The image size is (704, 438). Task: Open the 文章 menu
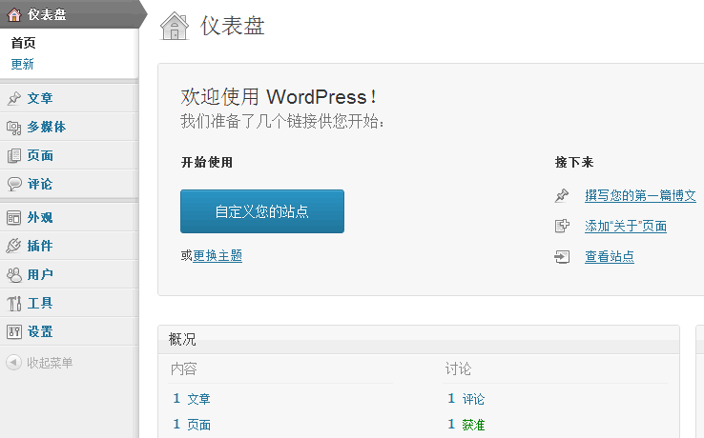[x=69, y=98]
